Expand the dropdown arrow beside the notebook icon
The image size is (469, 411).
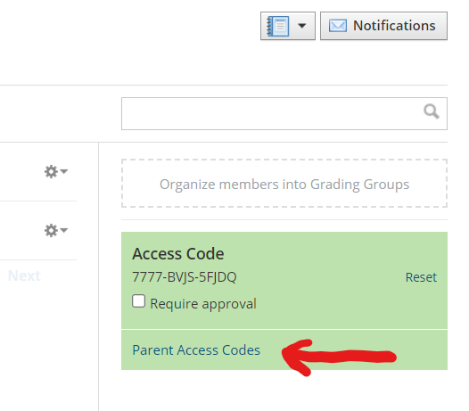click(x=302, y=26)
